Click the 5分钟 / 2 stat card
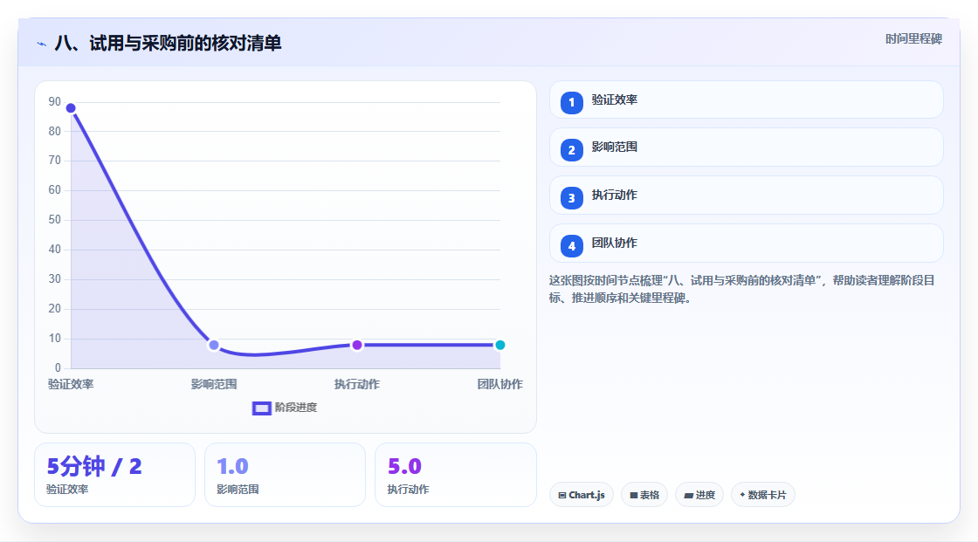Viewport: 978px width, 542px height. (114, 475)
